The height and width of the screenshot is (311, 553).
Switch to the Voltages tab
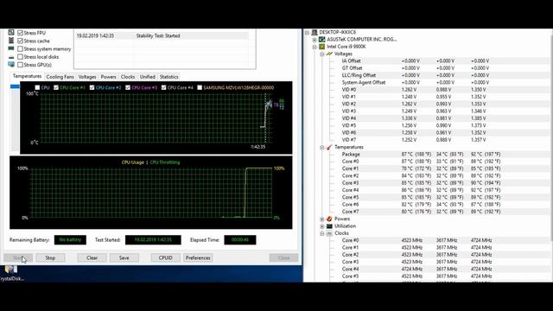[x=87, y=77]
